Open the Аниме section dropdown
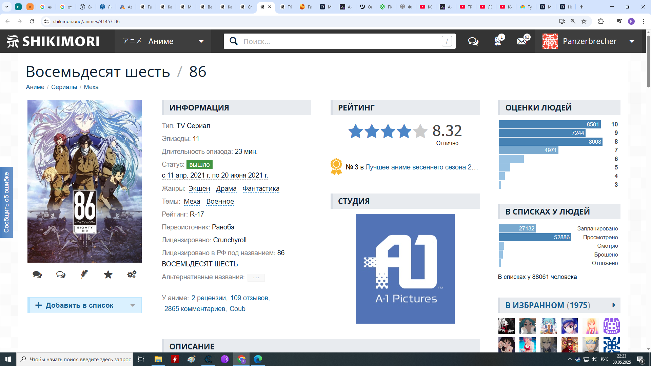Image resolution: width=651 pixels, height=366 pixels. click(x=163, y=41)
